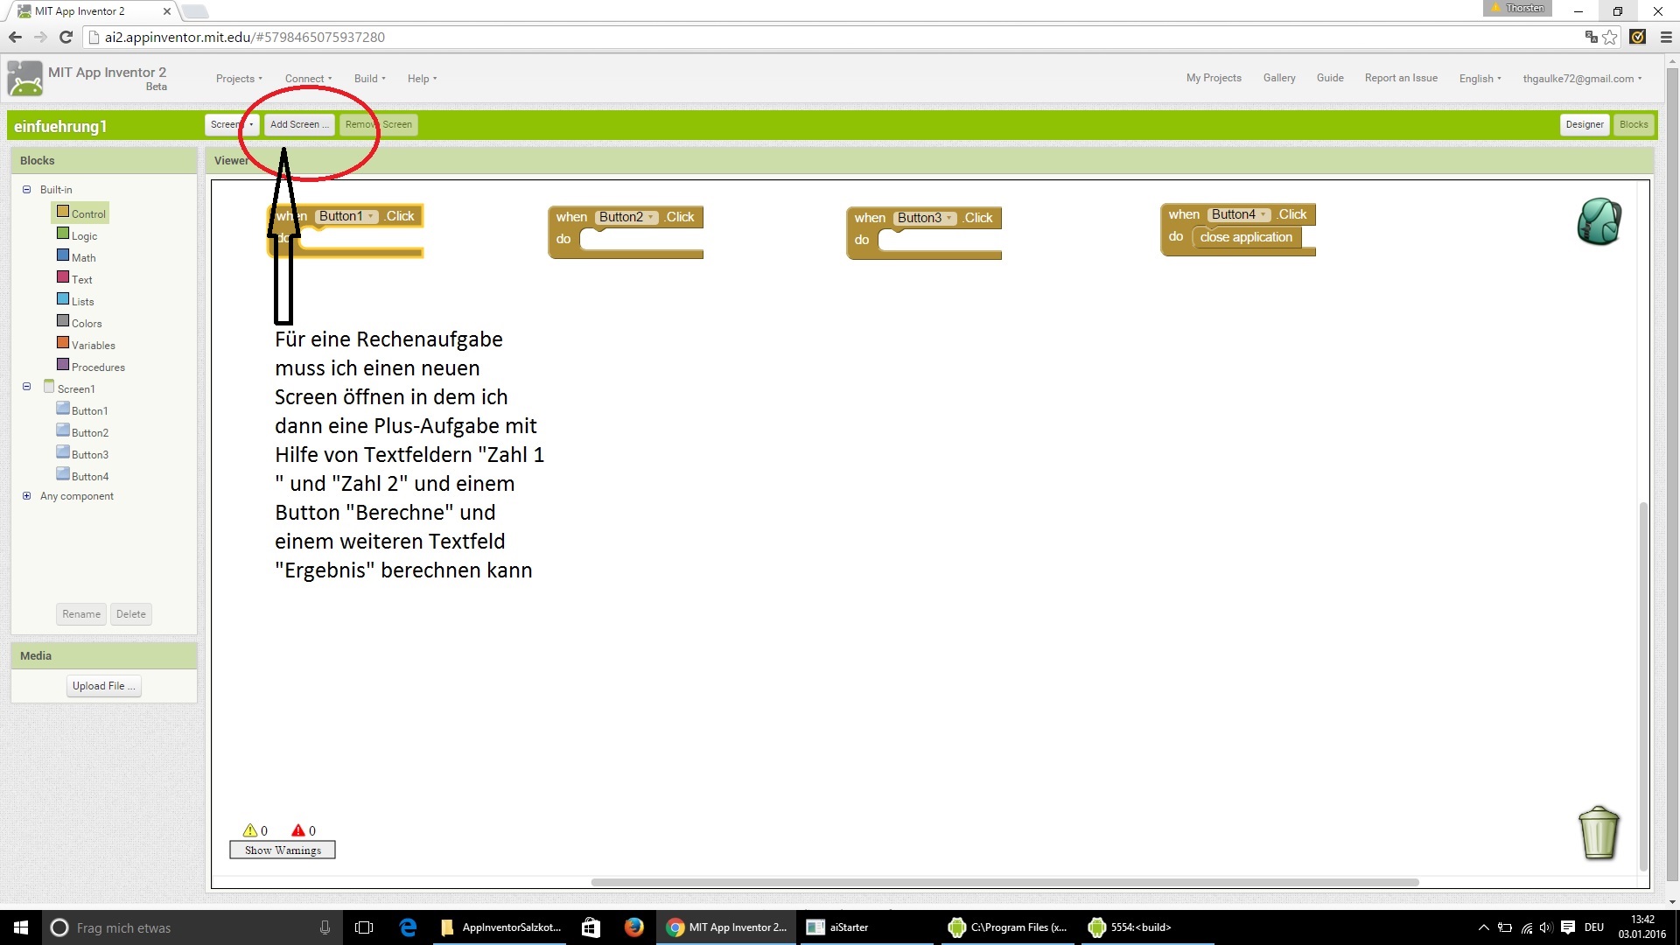Switch to the MIT App Inventor 2 browser tab
Screen dimensions: 1680x945
[x=92, y=11]
